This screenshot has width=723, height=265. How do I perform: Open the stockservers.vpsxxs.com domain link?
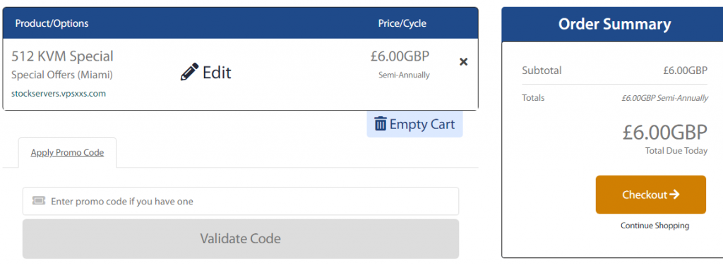(59, 94)
